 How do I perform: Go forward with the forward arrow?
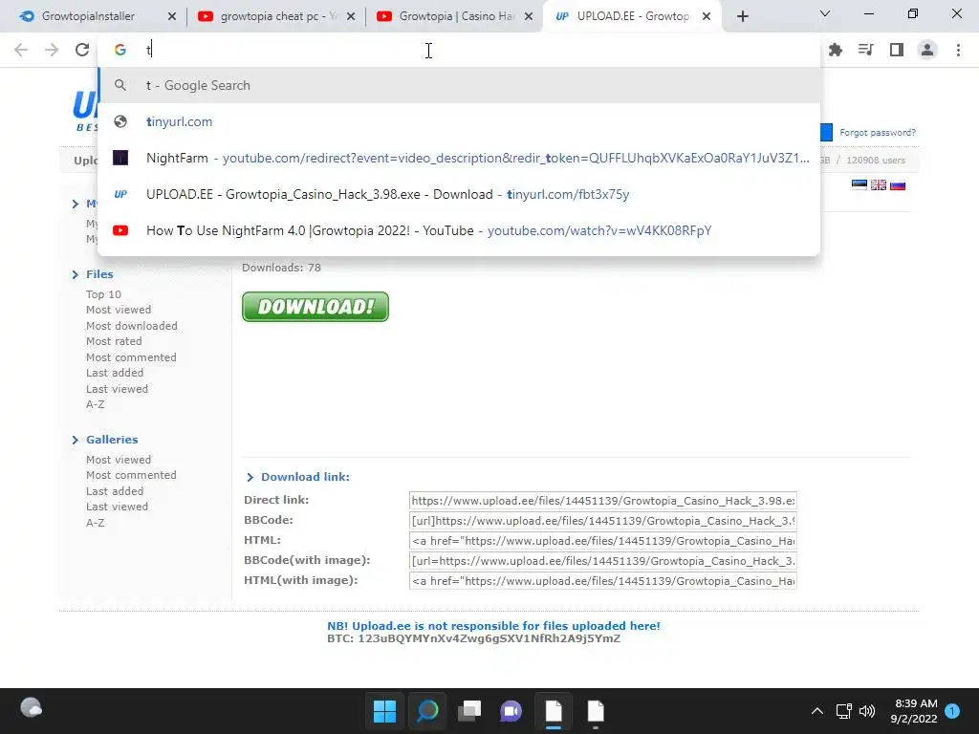pos(52,50)
